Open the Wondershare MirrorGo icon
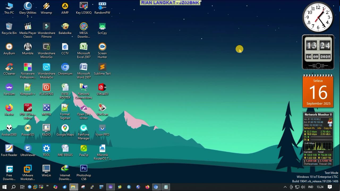Image resolution: width=340 pixels, height=191 pixels. [46, 51]
